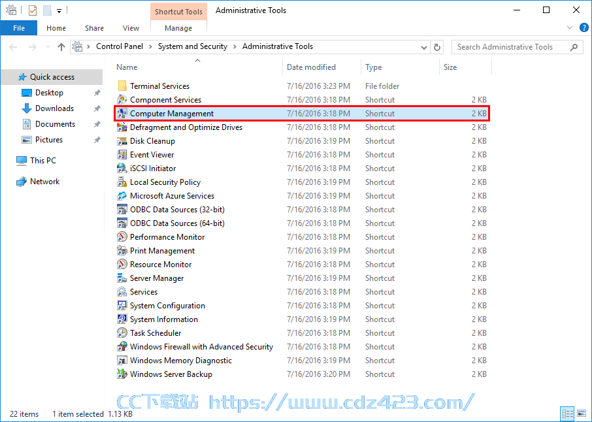
Task: Click the Properties quick access toolbar icon
Action: point(33,10)
